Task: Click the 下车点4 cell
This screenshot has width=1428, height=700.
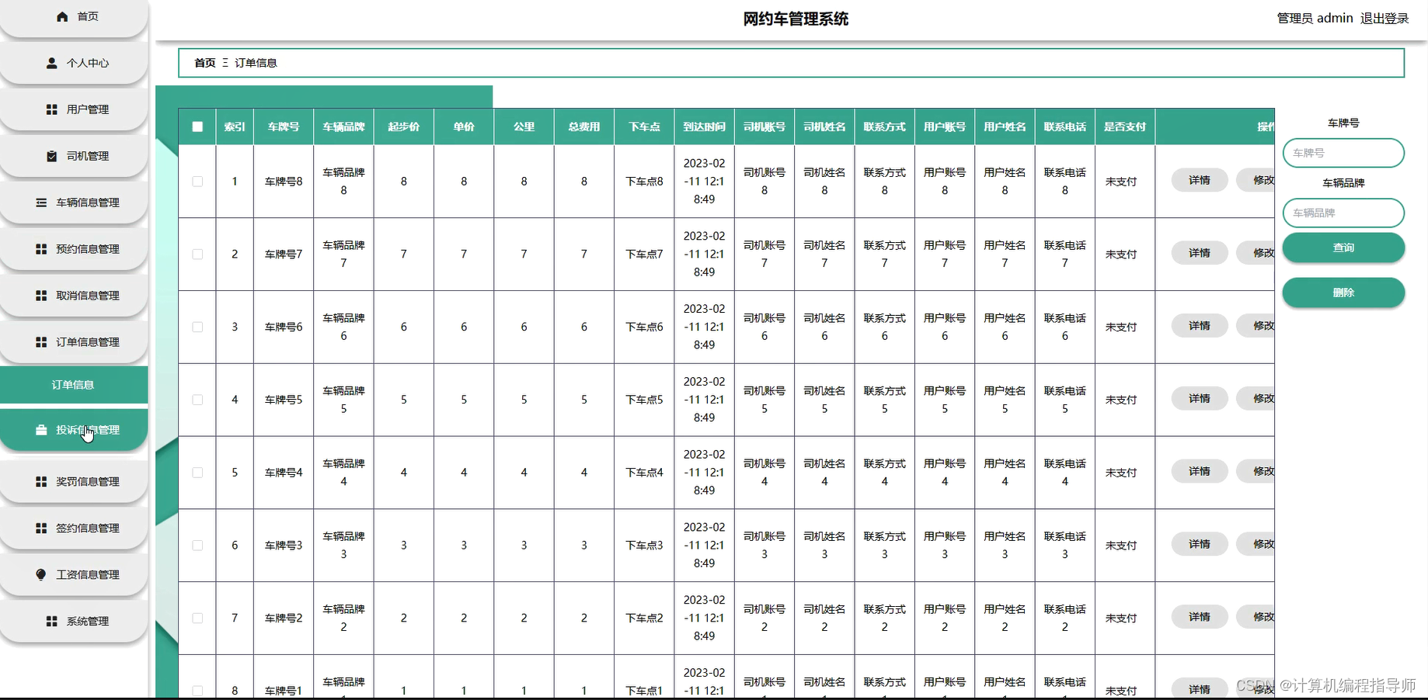Action: click(644, 473)
